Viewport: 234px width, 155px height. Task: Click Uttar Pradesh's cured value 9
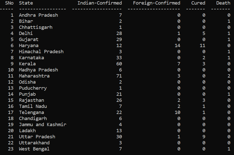coord(204,137)
